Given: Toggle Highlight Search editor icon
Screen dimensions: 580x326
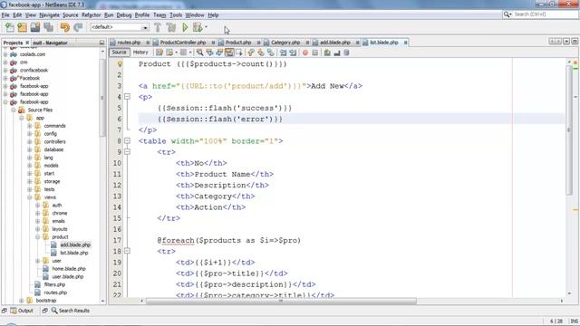Looking at the screenshot, I should [229, 53].
